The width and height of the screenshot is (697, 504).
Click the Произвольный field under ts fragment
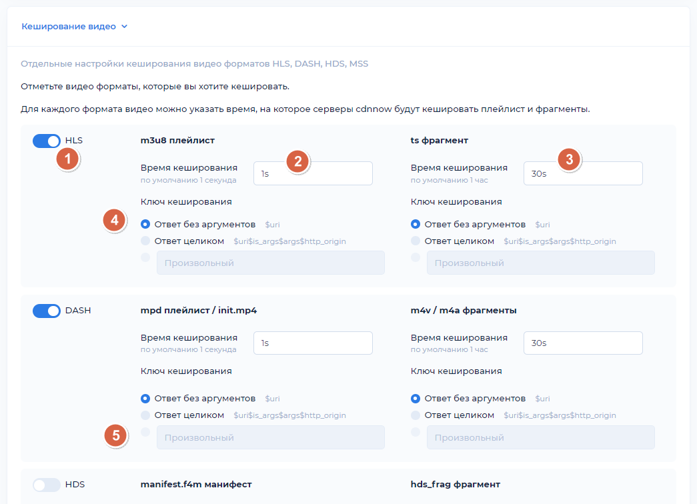(540, 262)
